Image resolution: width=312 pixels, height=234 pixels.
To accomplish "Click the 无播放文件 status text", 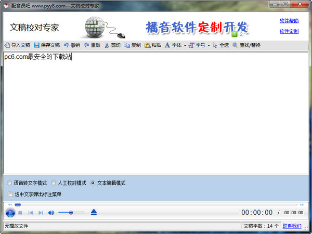I will point(16,226).
